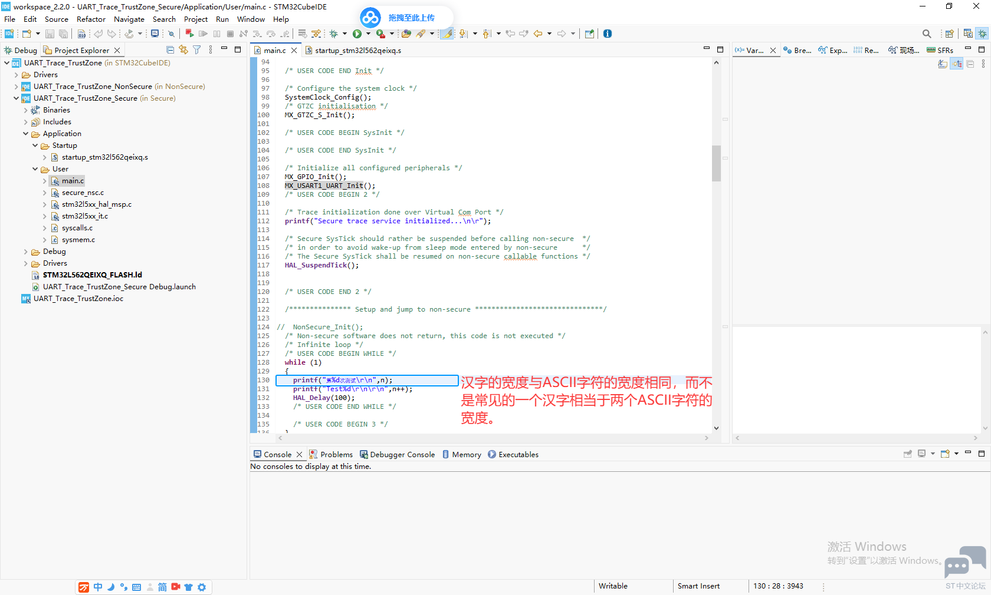Click the Save All icon
Viewport: 991px width, 595px height.
tap(64, 34)
